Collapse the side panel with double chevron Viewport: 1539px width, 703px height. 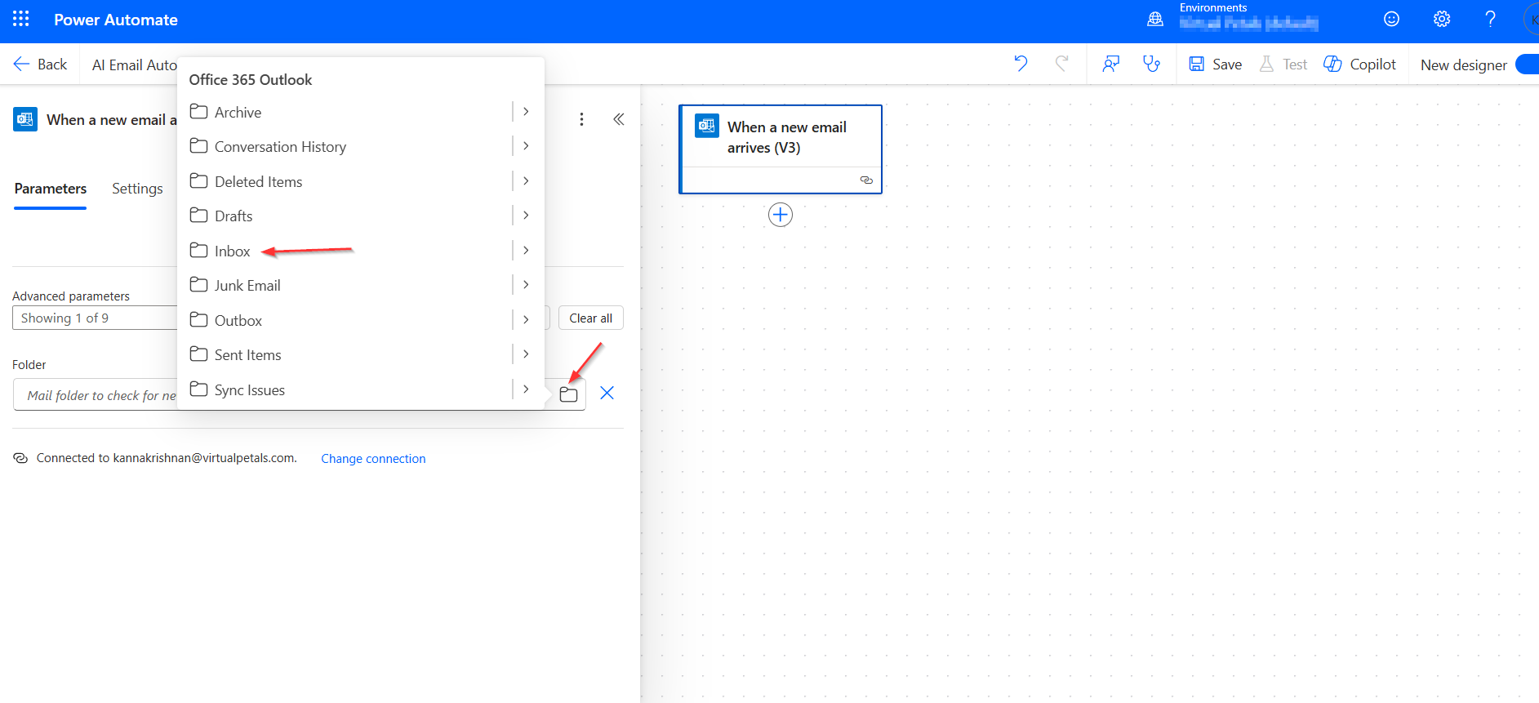(x=619, y=119)
